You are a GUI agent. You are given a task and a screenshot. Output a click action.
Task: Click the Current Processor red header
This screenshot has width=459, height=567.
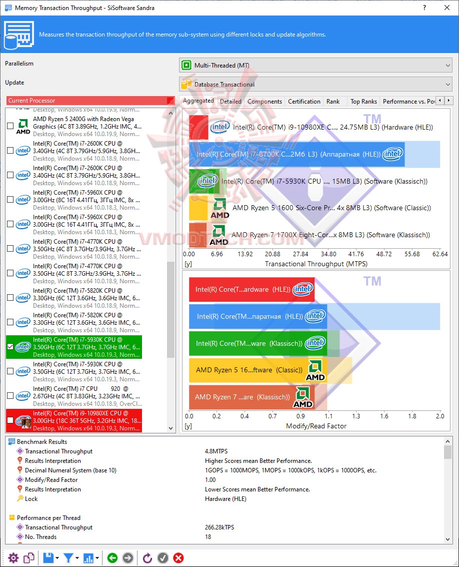click(90, 101)
